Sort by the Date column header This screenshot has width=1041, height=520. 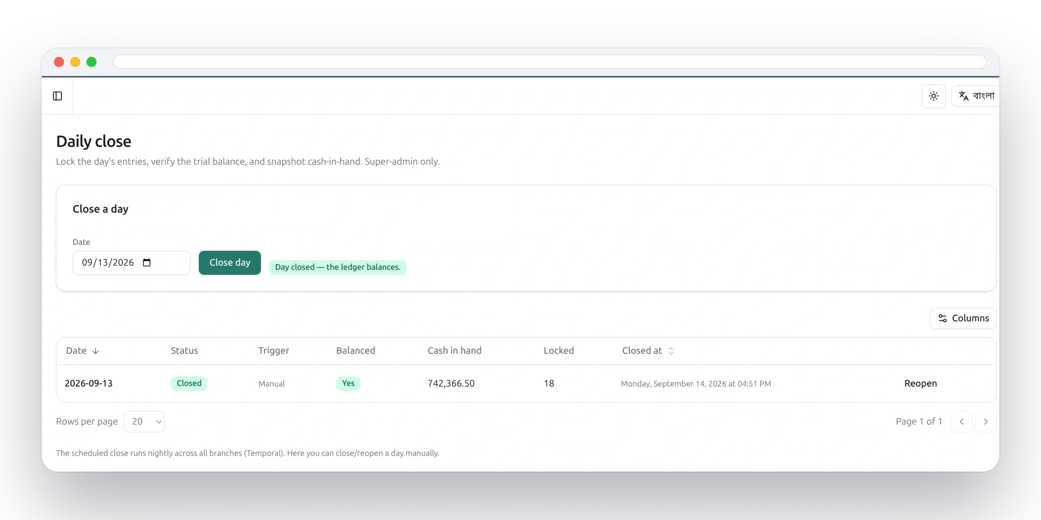(x=82, y=350)
